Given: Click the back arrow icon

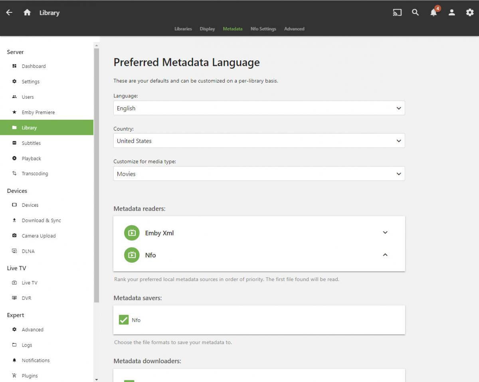Looking at the screenshot, I should point(9,12).
